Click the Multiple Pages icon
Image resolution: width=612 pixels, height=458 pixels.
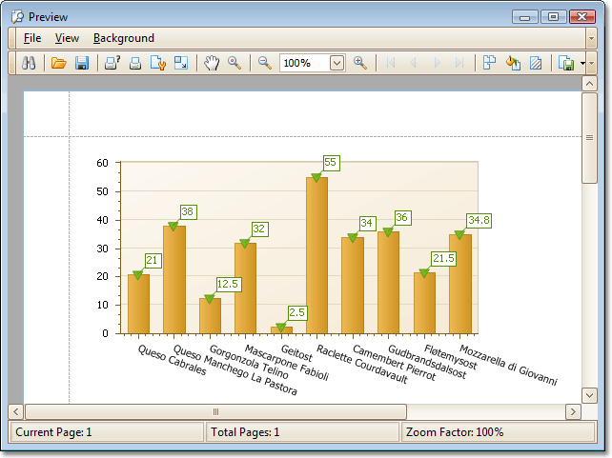pos(489,63)
